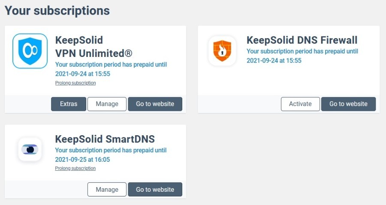Open Manage for VPN Unlimited subscription
This screenshot has height=205, width=386.
(x=107, y=104)
